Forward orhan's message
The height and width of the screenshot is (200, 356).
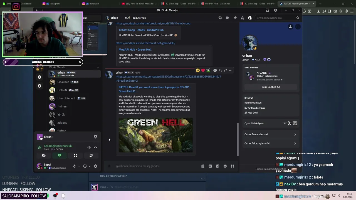[226, 70]
